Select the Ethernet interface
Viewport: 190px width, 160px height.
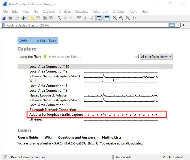95,119
